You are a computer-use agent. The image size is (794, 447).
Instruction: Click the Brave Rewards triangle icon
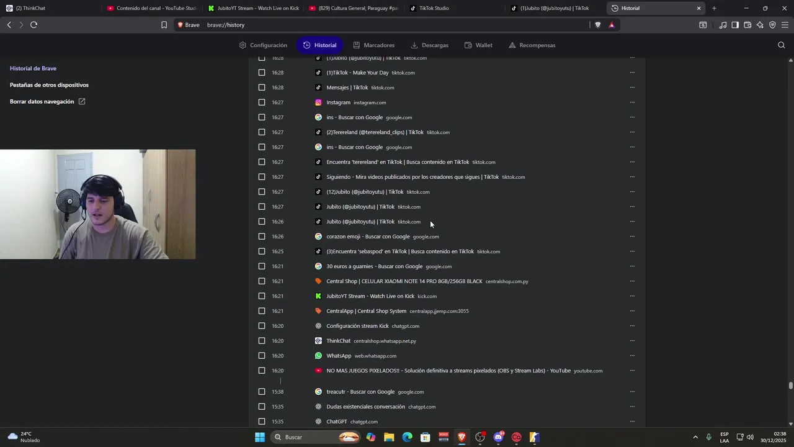612,25
